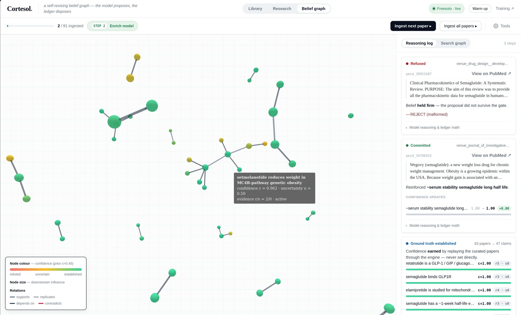Click the replicates relation legend entry
Viewport: 521px width, 315px height.
click(44, 297)
